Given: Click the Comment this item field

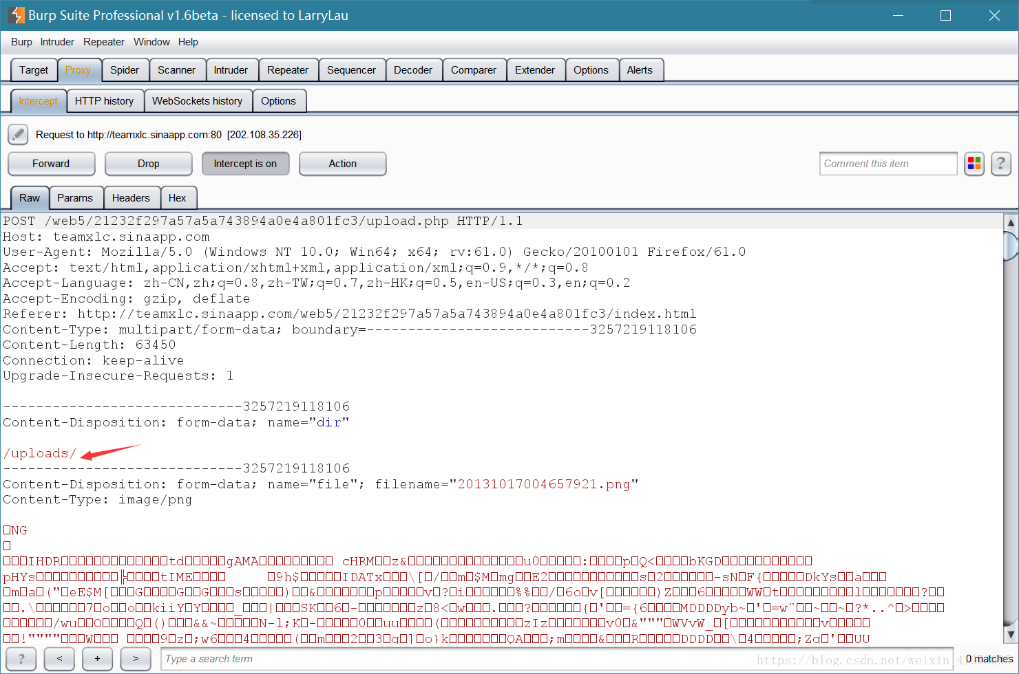Looking at the screenshot, I should (x=888, y=164).
